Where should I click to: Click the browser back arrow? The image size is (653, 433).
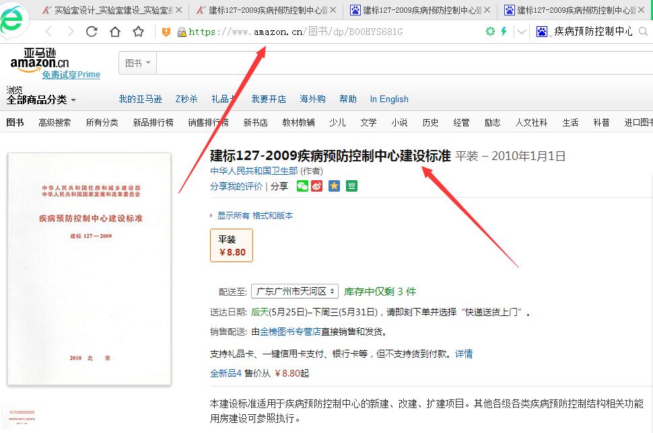48,32
